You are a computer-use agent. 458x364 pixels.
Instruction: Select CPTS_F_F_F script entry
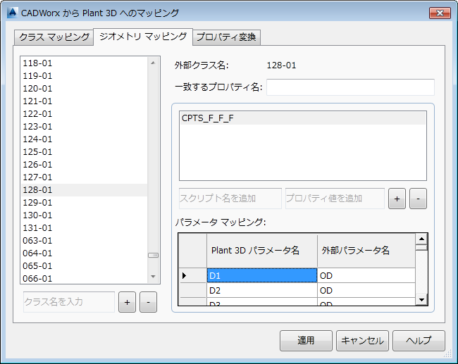pyautogui.click(x=303, y=118)
